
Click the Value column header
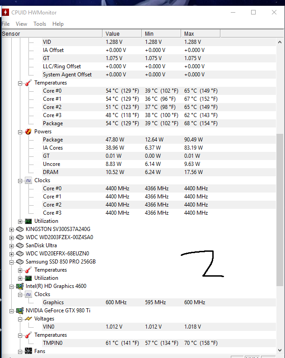(x=122, y=33)
